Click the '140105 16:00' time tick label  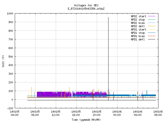(x=76, y=113)
